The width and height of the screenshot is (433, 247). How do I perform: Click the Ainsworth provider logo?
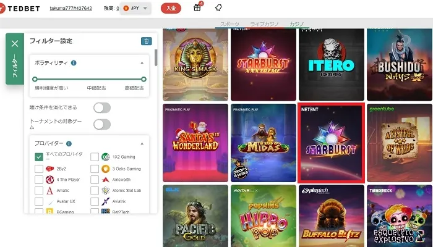point(106,180)
